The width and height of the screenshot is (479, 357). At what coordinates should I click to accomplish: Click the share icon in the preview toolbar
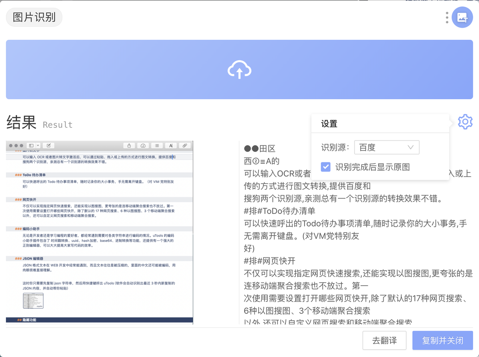pyautogui.click(x=129, y=145)
